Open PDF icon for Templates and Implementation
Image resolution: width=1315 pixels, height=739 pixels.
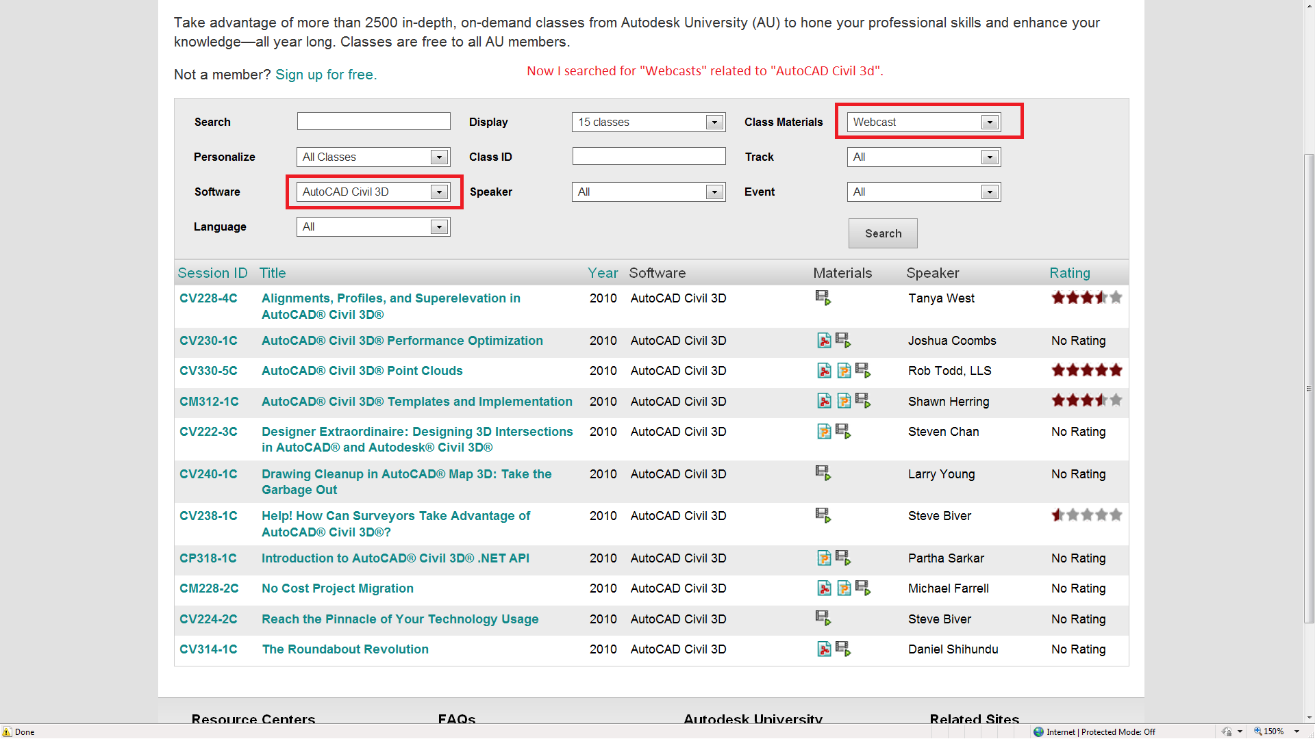tap(824, 401)
